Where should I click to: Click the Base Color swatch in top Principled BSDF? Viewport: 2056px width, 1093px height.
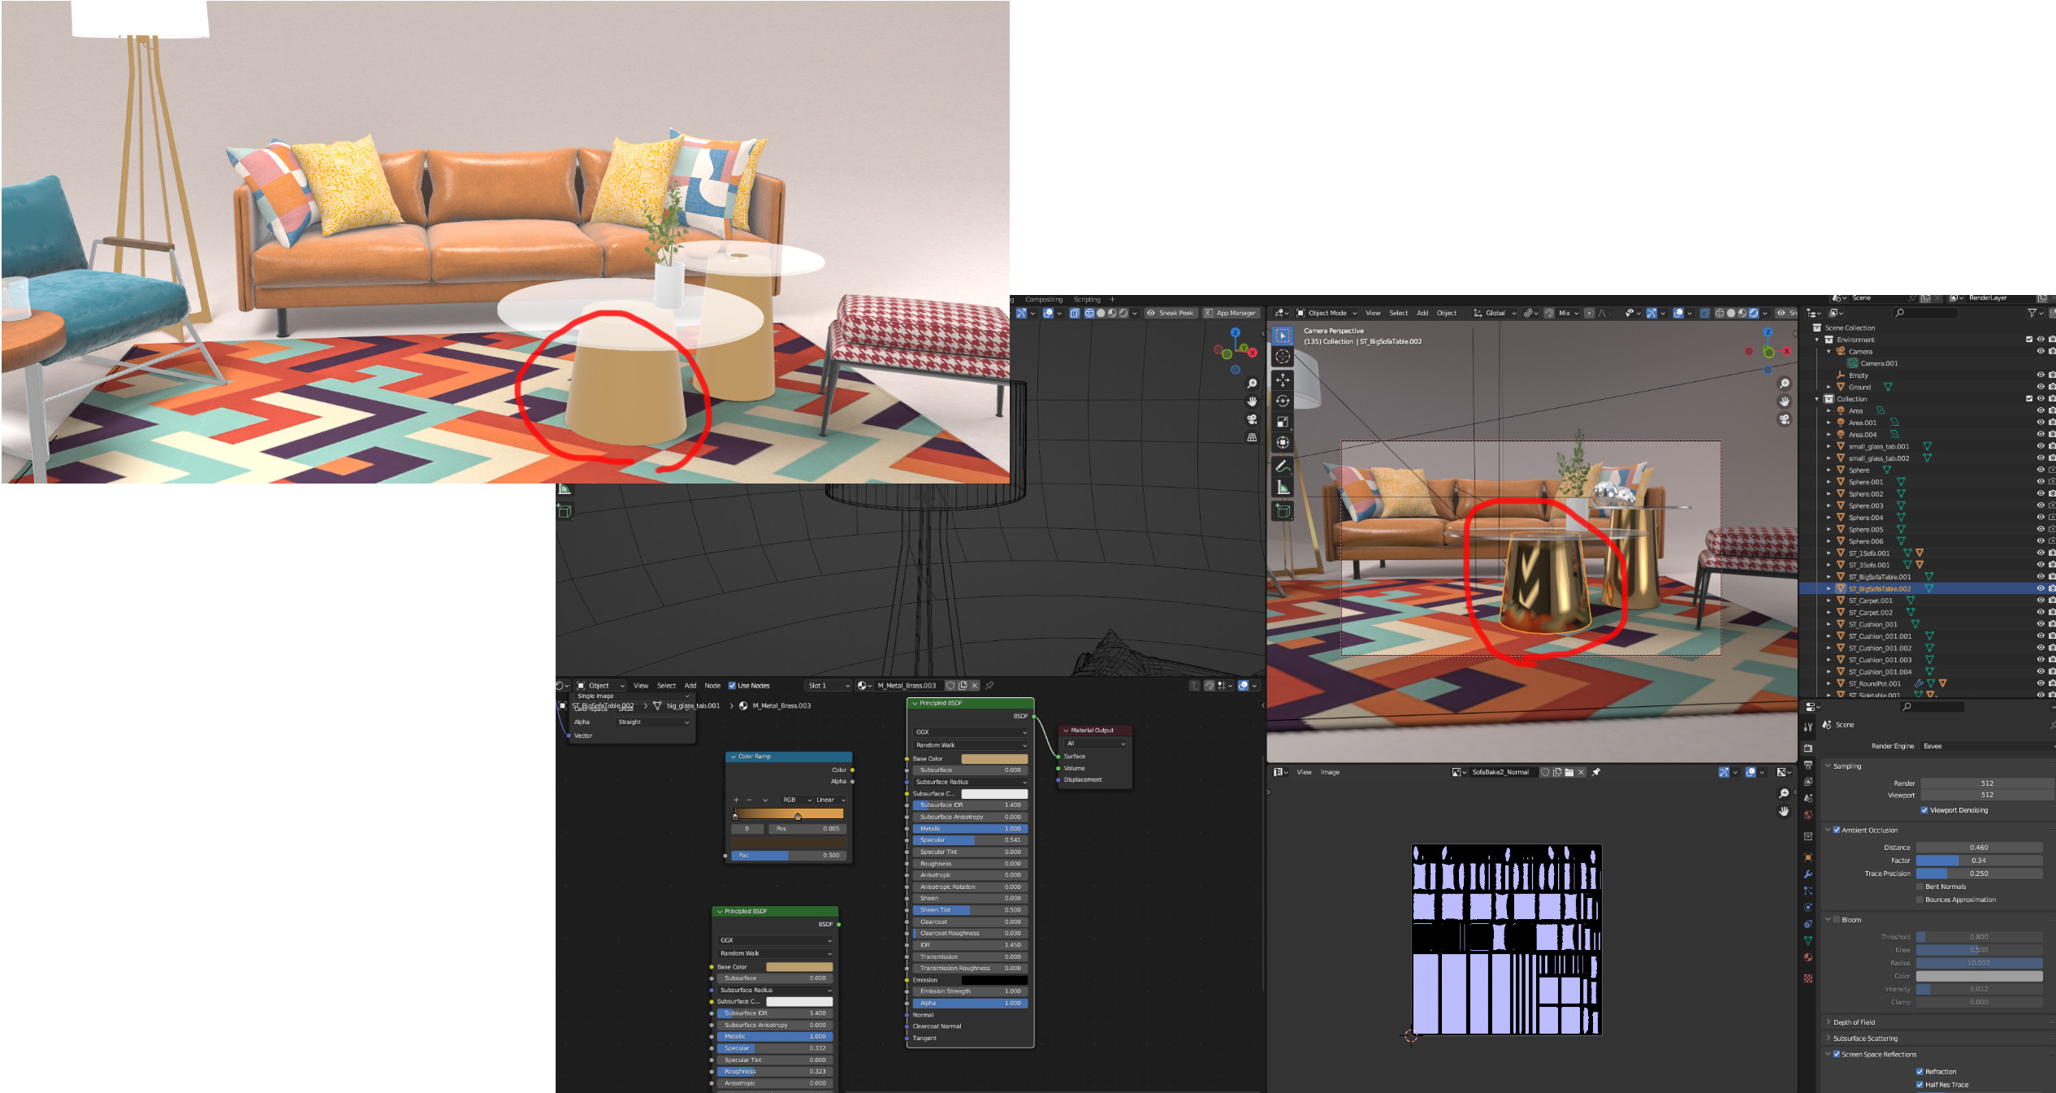pyautogui.click(x=994, y=758)
